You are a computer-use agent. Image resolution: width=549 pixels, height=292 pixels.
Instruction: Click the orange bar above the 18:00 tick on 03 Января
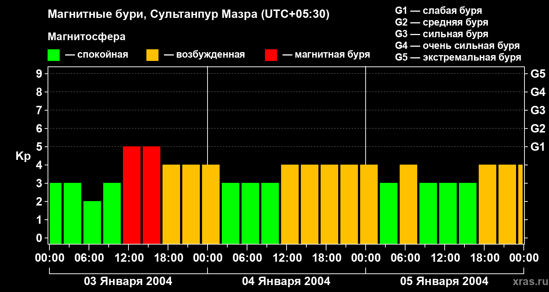[x=171, y=204]
